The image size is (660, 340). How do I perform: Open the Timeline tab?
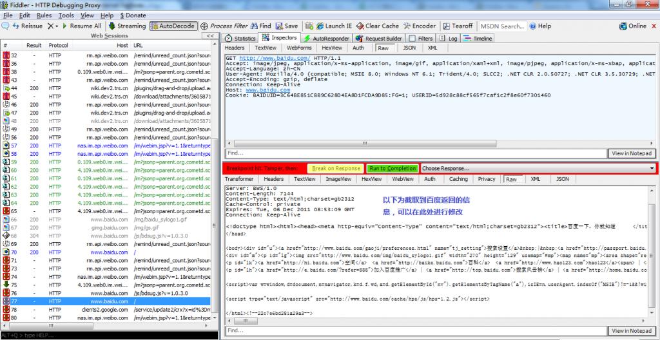(478, 38)
